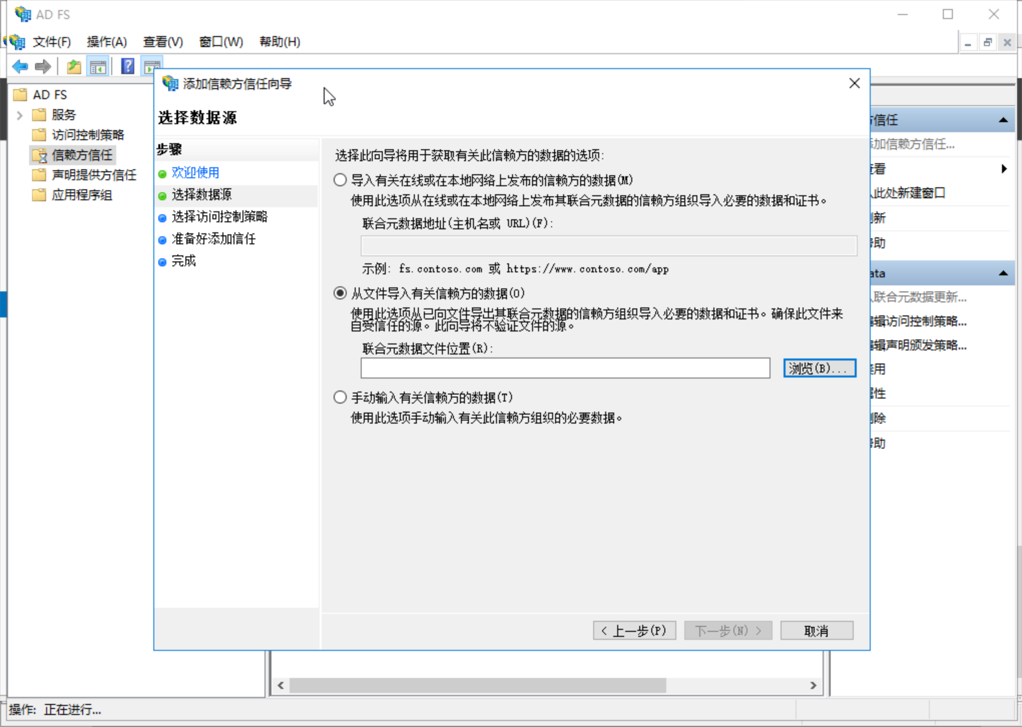This screenshot has height=727, width=1022.
Task: Click the Forward arrow toolbar icon
Action: coord(43,66)
